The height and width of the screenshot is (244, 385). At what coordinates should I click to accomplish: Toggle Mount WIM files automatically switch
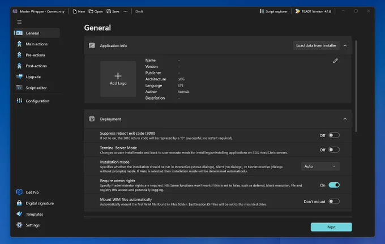(x=334, y=202)
